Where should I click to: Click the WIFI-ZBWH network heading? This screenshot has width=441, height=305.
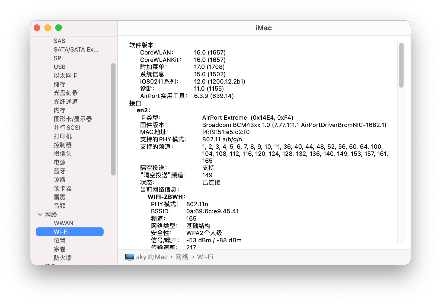point(167,197)
